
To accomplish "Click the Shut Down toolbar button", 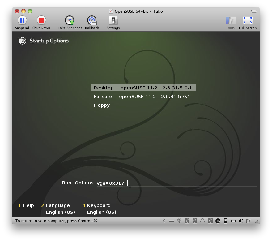I will coord(41,23).
